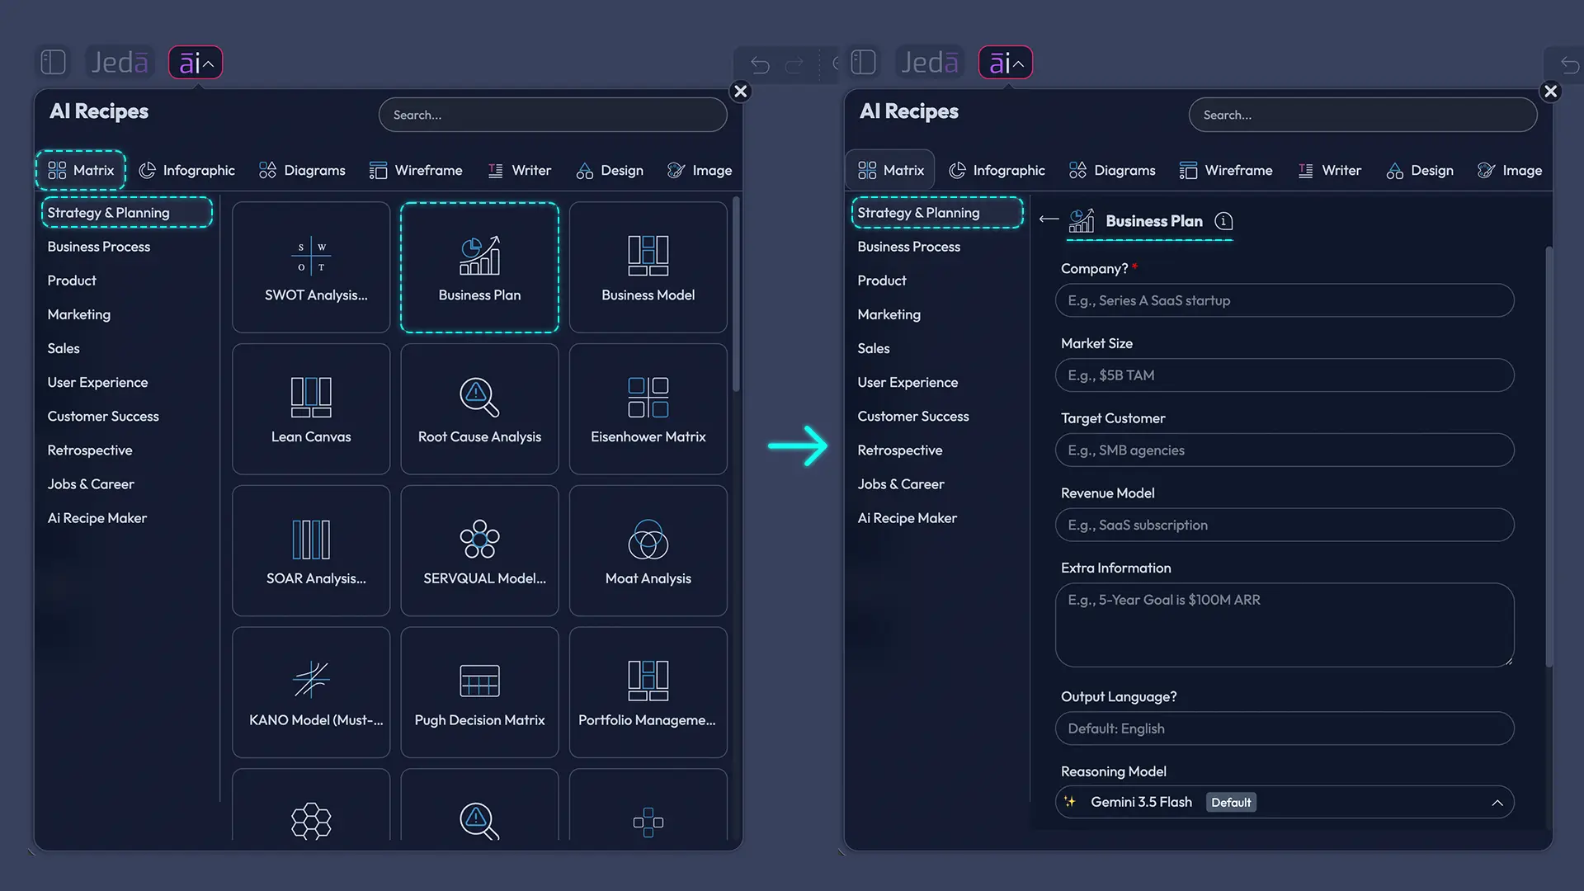Open the Wireframe tab in right panel
1584x891 pixels.
point(1226,170)
